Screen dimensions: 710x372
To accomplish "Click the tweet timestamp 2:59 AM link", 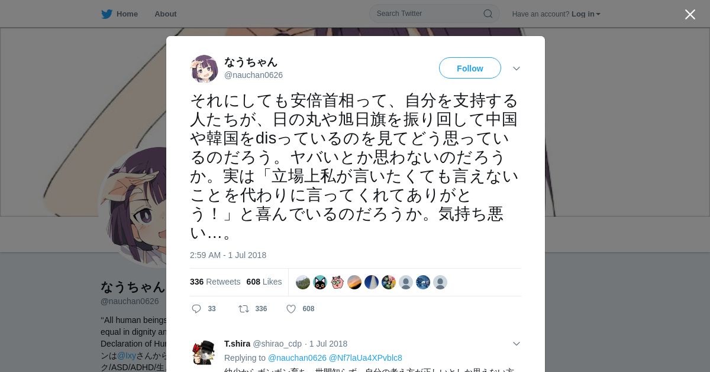I will [228, 255].
